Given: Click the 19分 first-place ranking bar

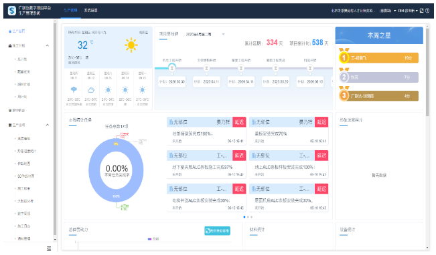Looking at the screenshot, I should pos(382,58).
